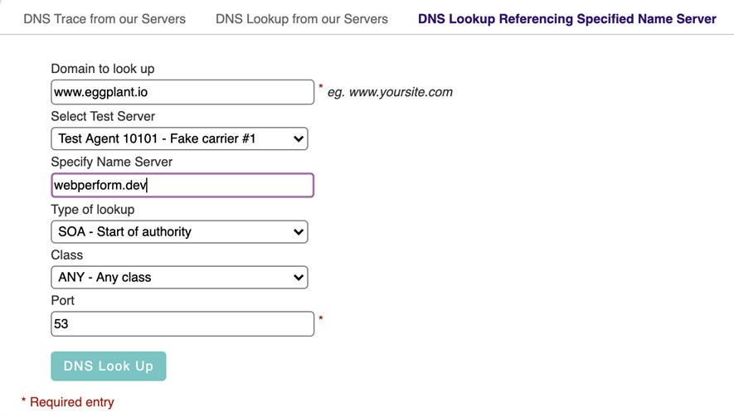Click the 'Port' field label
The width and height of the screenshot is (734, 417).
tap(63, 300)
